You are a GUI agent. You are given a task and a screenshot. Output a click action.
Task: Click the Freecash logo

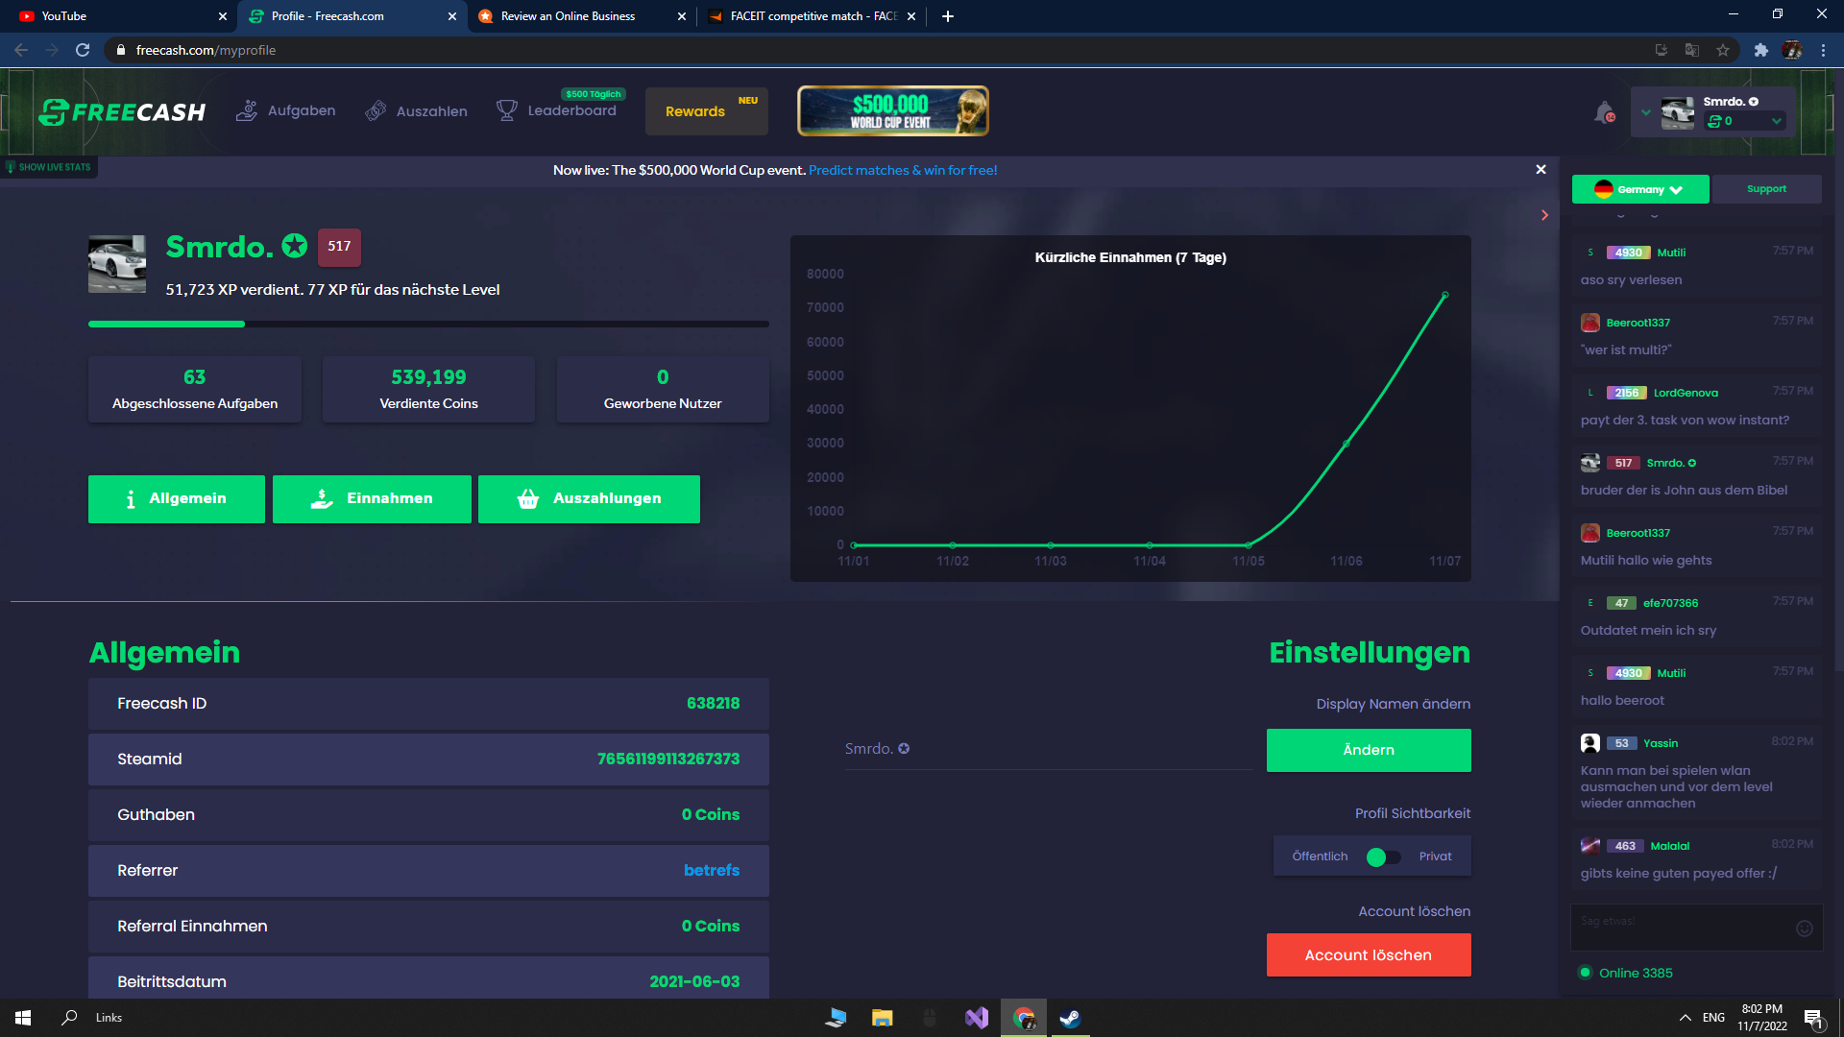tap(122, 112)
